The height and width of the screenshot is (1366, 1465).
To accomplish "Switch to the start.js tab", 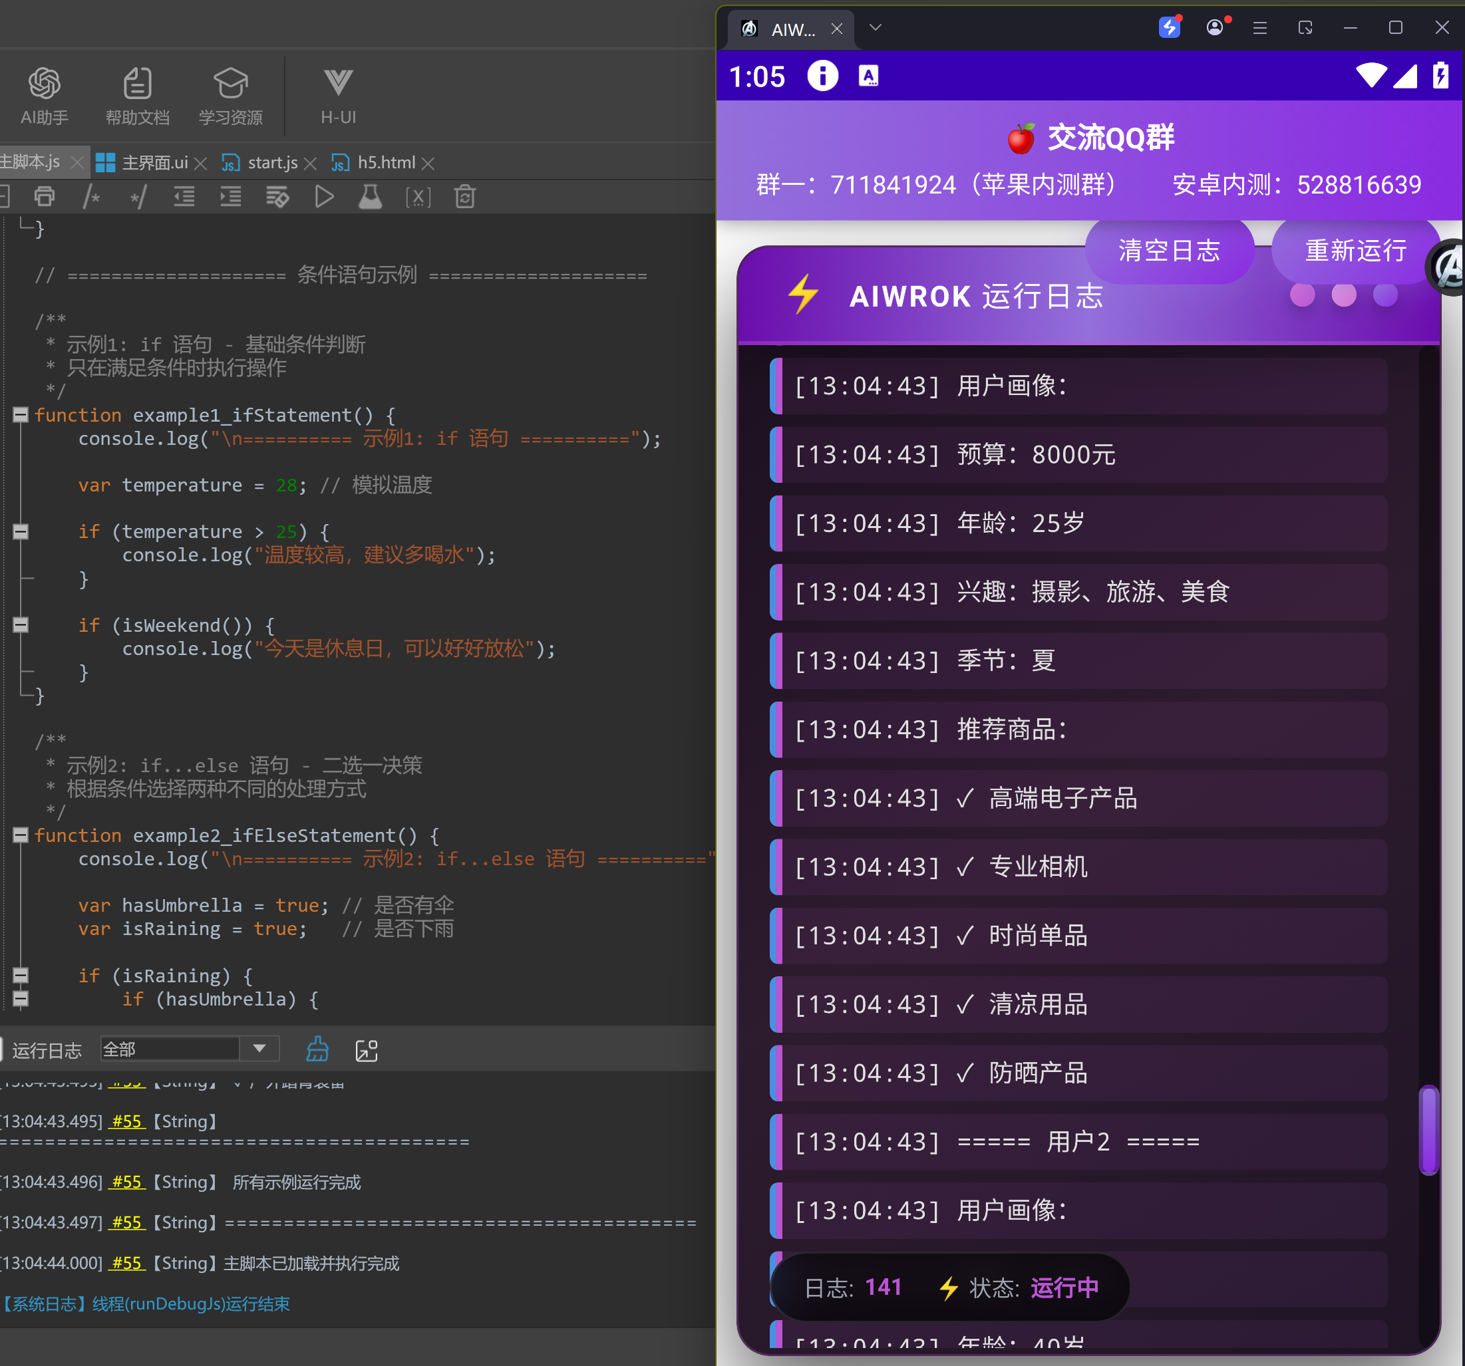I will (260, 162).
